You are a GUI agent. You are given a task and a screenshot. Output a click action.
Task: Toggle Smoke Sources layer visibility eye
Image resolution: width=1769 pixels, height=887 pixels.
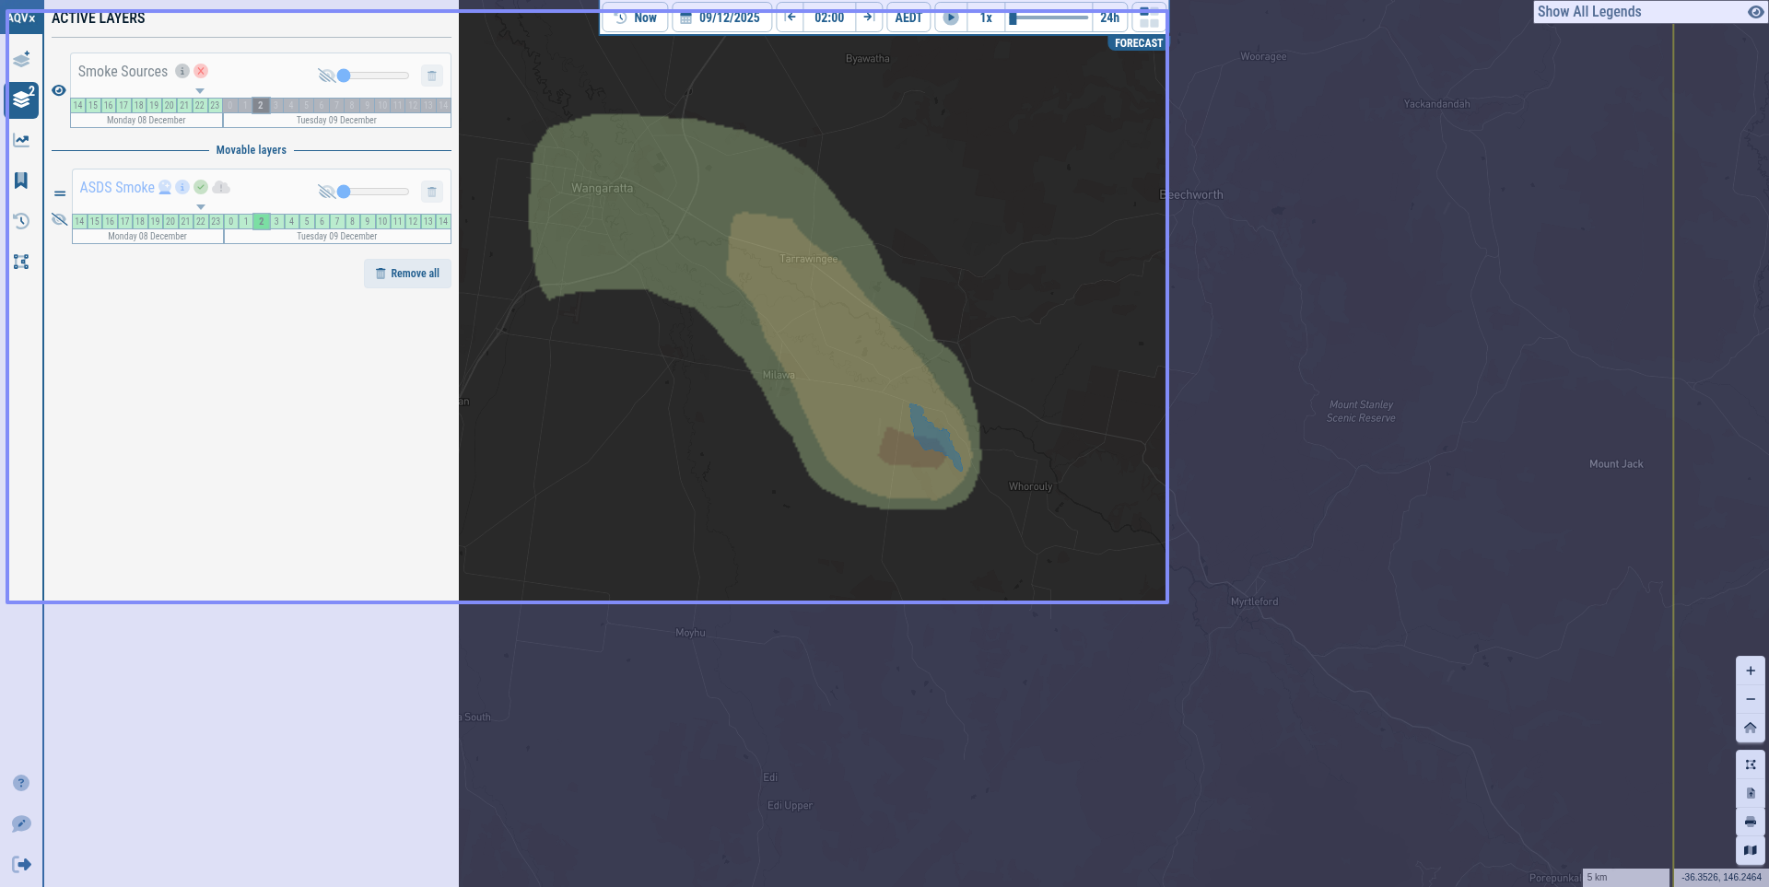(x=59, y=90)
